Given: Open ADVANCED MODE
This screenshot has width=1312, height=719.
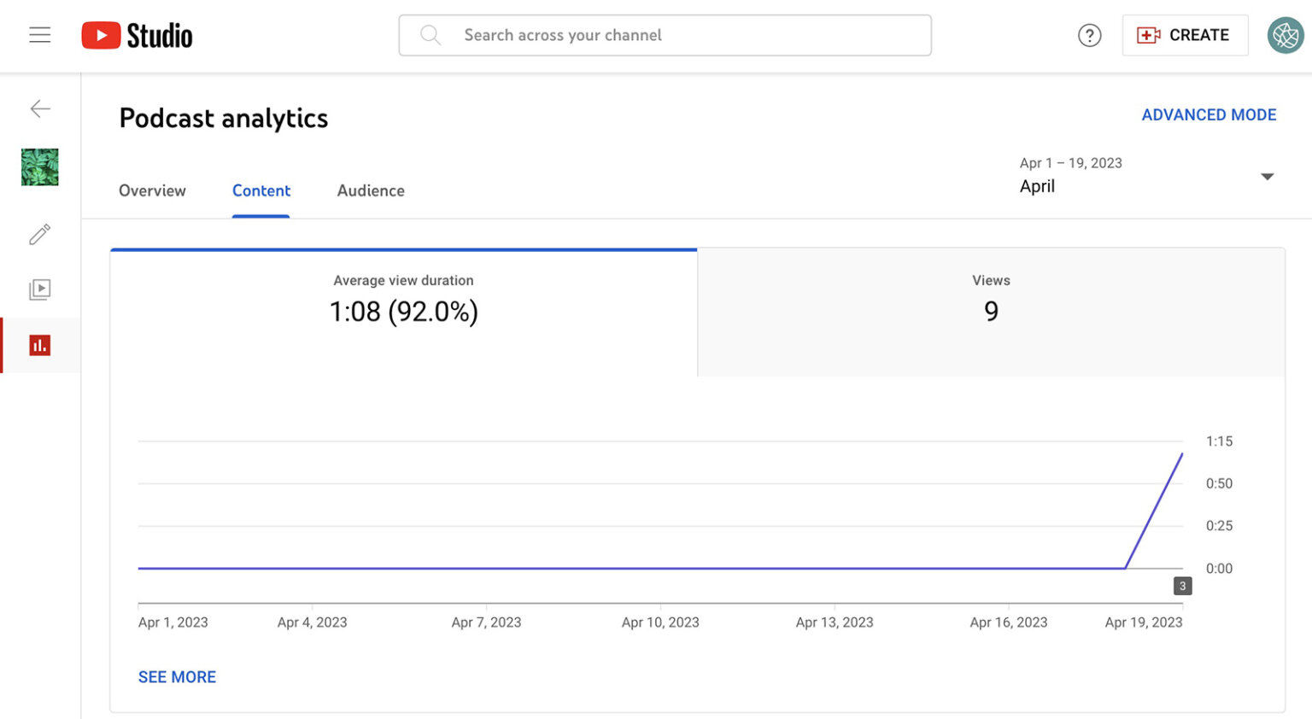Looking at the screenshot, I should (x=1209, y=114).
